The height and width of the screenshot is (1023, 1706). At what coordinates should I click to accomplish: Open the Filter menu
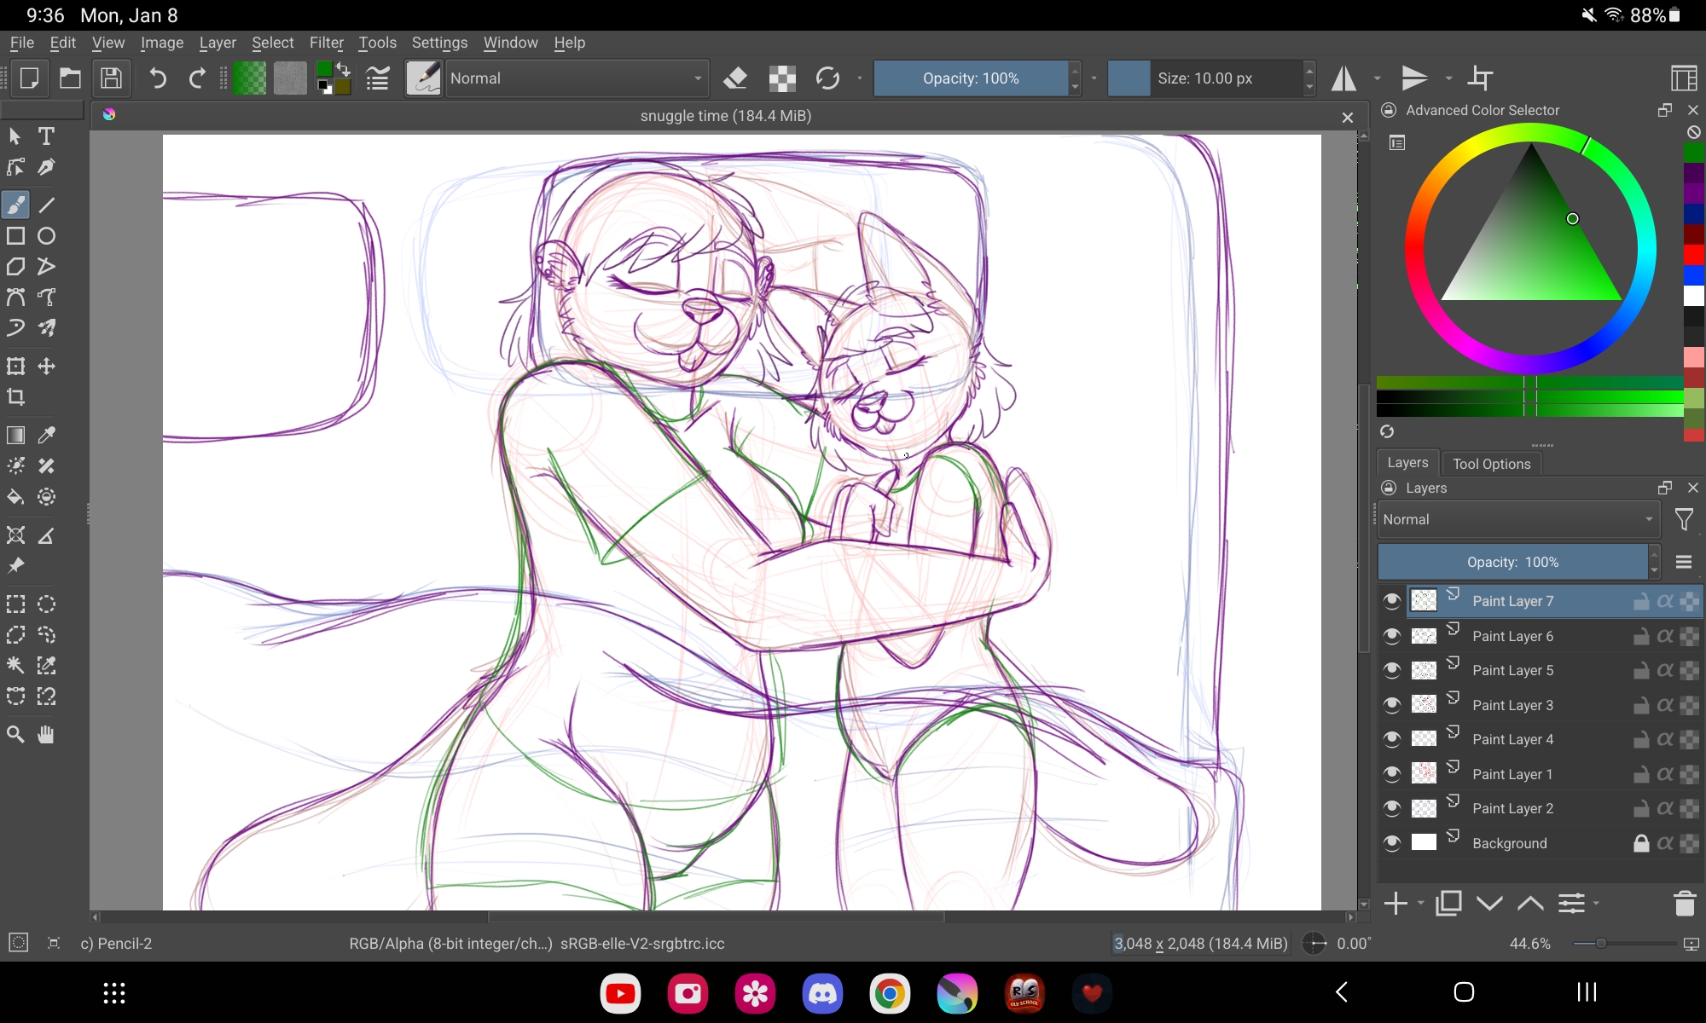[326, 43]
